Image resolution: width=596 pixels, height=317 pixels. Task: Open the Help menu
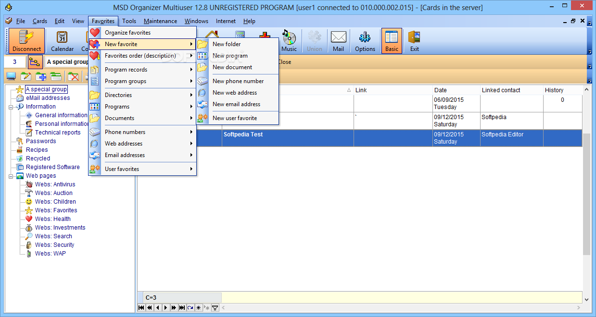click(x=249, y=21)
